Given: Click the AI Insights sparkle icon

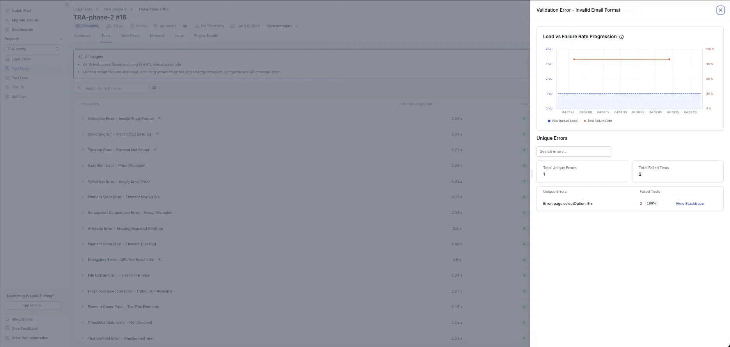Looking at the screenshot, I should [80, 57].
